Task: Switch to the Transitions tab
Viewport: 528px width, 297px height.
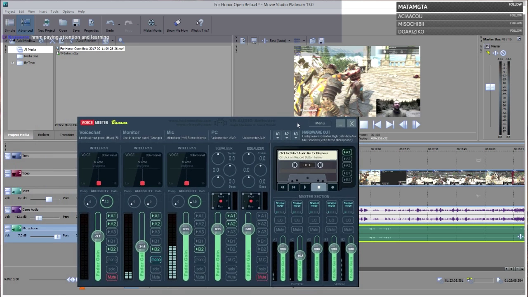Action: tap(67, 134)
